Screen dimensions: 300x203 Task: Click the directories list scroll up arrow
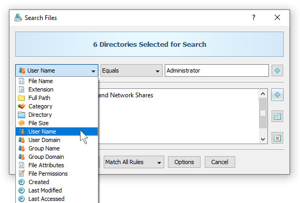pyautogui.click(x=263, y=94)
